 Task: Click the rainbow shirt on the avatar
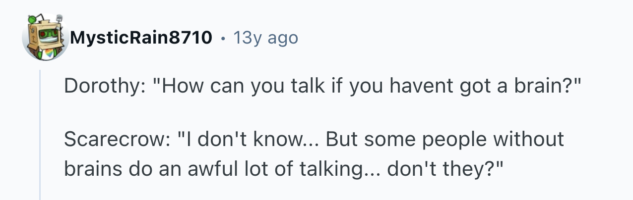click(x=47, y=53)
